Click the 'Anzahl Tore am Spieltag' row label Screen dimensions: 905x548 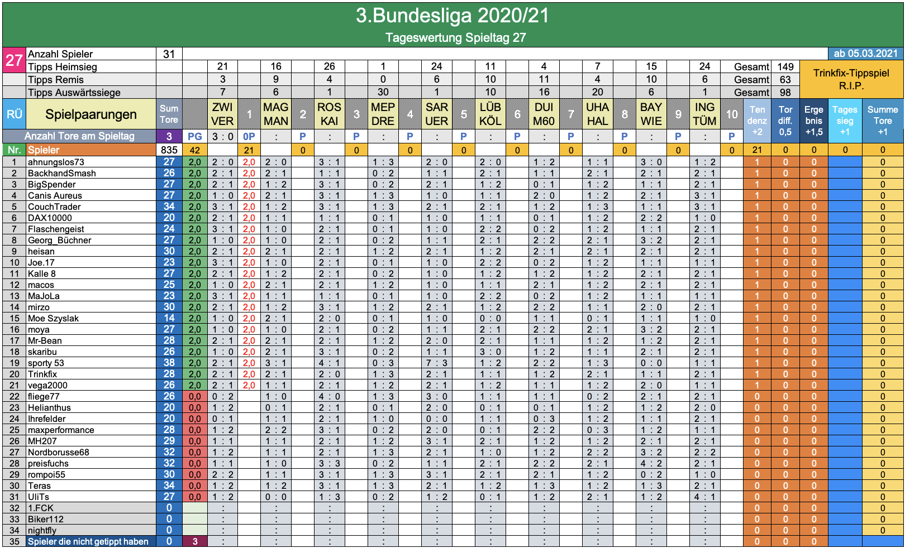pos(79,136)
